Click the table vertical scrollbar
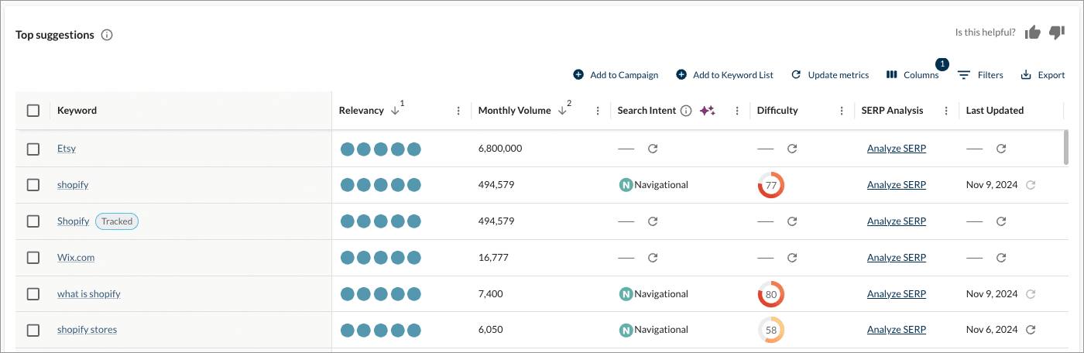 click(x=1066, y=147)
